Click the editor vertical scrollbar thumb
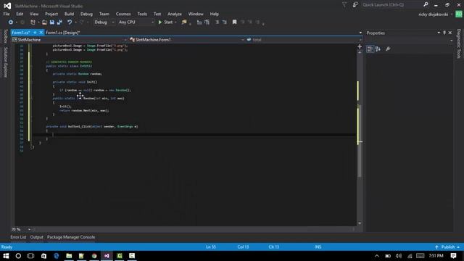This screenshot has width=464, height=261. [x=360, y=141]
